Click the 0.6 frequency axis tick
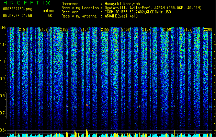 tap(3, 130)
